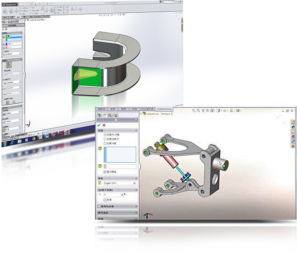Accept force settings with green check mark

tap(99, 125)
